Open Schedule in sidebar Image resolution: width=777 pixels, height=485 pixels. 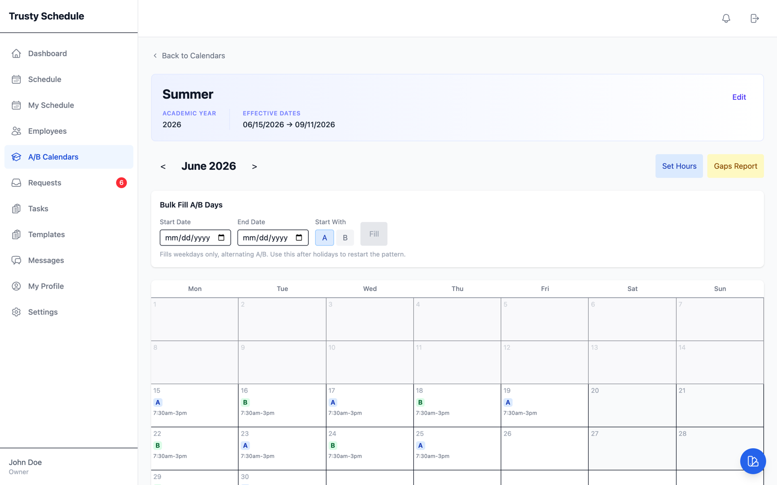click(69, 79)
